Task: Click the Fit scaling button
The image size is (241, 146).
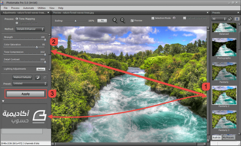Action: point(102,21)
